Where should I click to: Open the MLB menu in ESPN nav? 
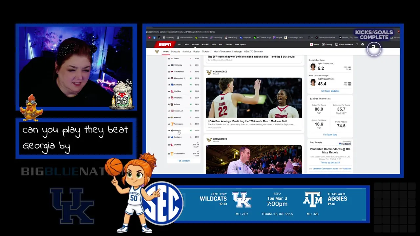click(x=214, y=44)
